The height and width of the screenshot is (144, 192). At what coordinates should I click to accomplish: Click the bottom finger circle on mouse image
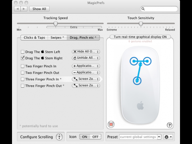click(x=137, y=81)
